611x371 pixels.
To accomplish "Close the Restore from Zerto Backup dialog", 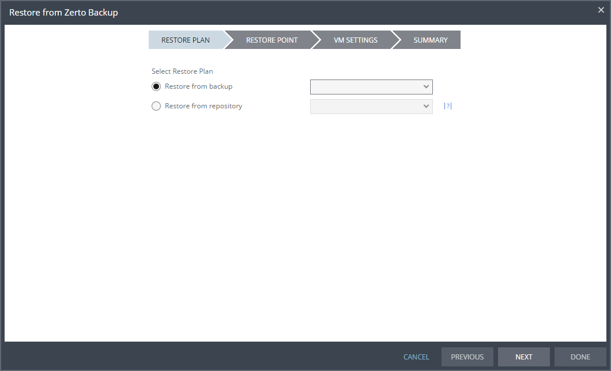I will tap(601, 10).
